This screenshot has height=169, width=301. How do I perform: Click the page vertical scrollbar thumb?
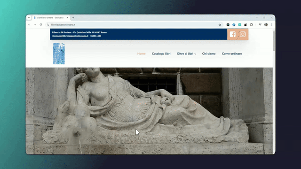(274, 41)
